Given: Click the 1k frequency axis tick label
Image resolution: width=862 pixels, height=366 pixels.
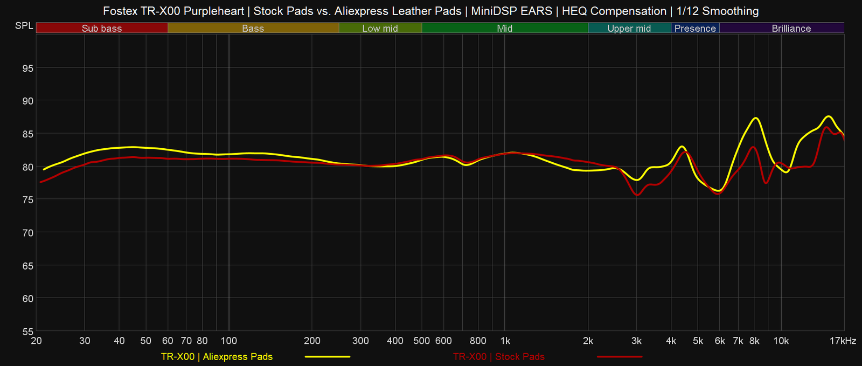Looking at the screenshot, I should (x=505, y=341).
